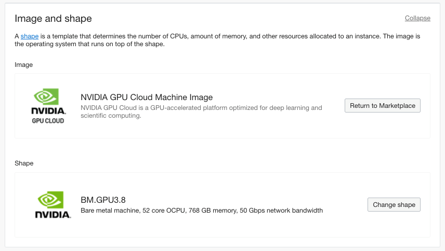This screenshot has height=251, width=445.
Task: Click the "GPU CLOUD" text under image logo
Action: click(48, 121)
